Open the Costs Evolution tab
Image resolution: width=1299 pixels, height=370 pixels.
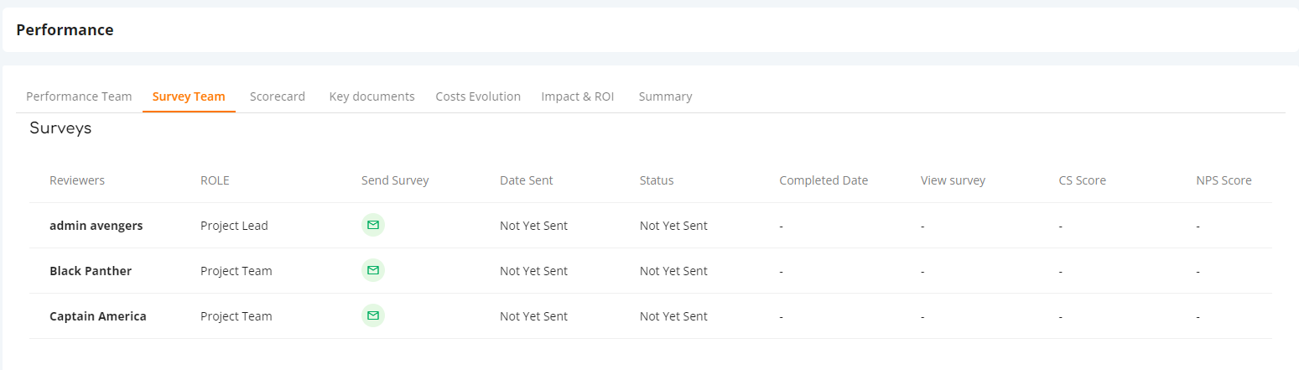point(478,96)
